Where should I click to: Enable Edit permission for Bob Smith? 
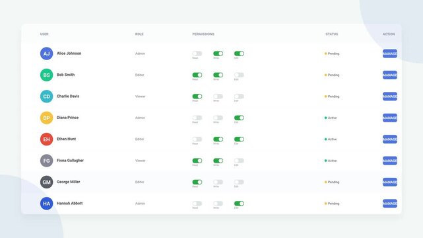click(x=239, y=75)
